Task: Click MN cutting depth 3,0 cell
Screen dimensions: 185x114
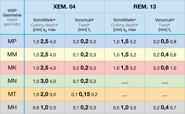Action: point(44,81)
